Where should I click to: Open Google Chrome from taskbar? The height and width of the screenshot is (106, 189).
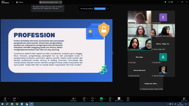[x=17, y=104]
